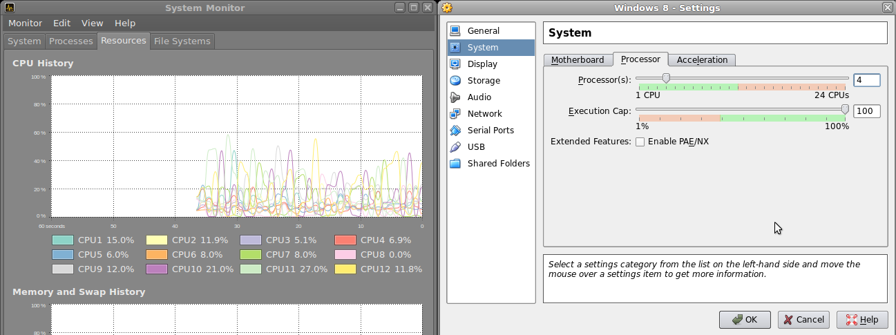This screenshot has width=896, height=335.
Task: Click the Serial Ports plug icon
Action: 455,130
